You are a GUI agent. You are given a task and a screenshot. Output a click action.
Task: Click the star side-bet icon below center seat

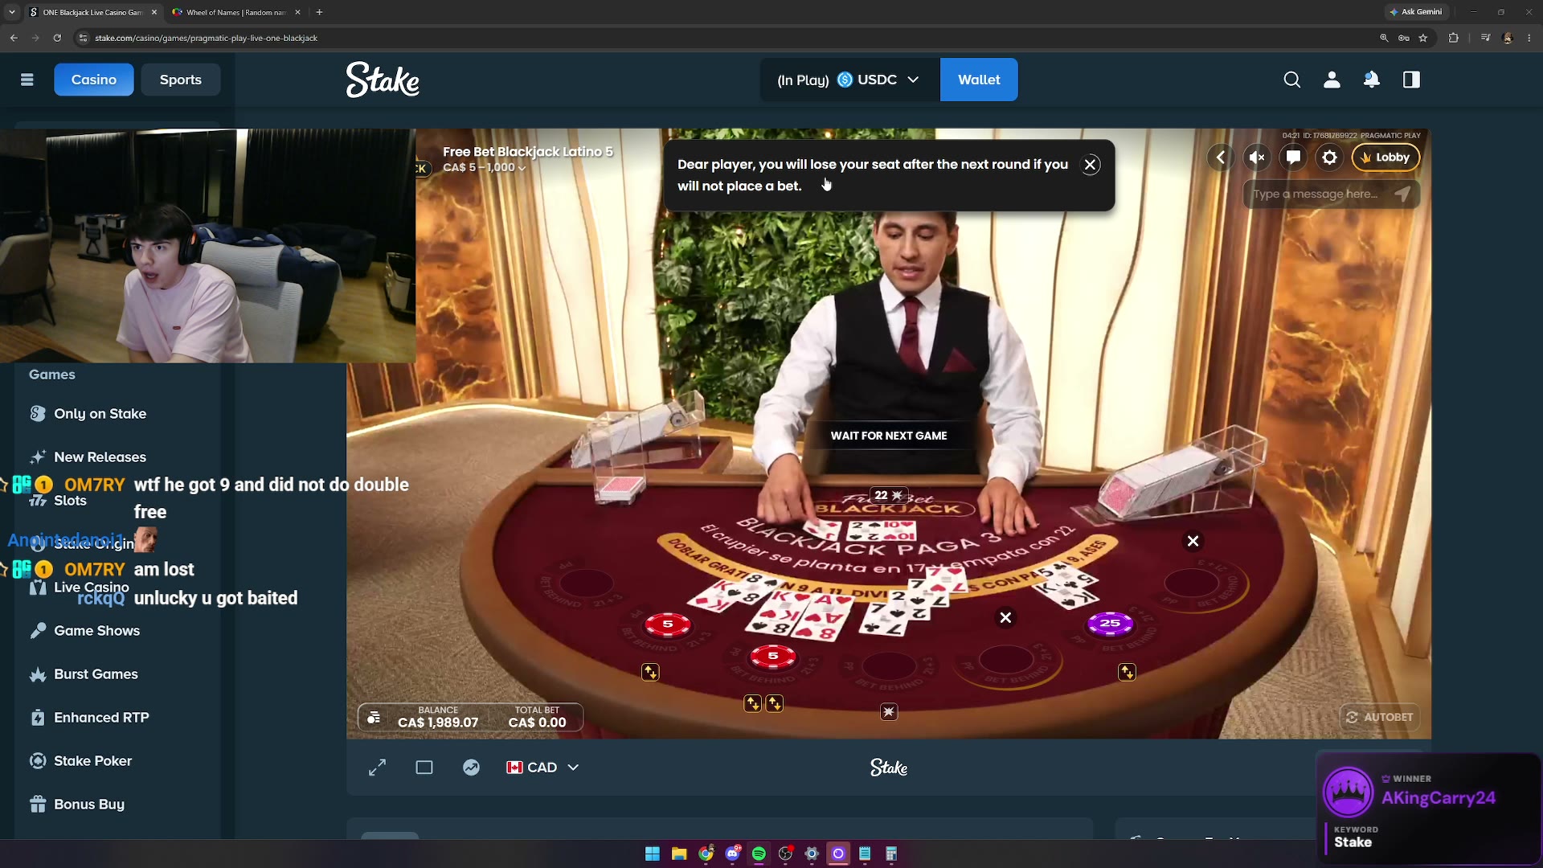(x=888, y=711)
